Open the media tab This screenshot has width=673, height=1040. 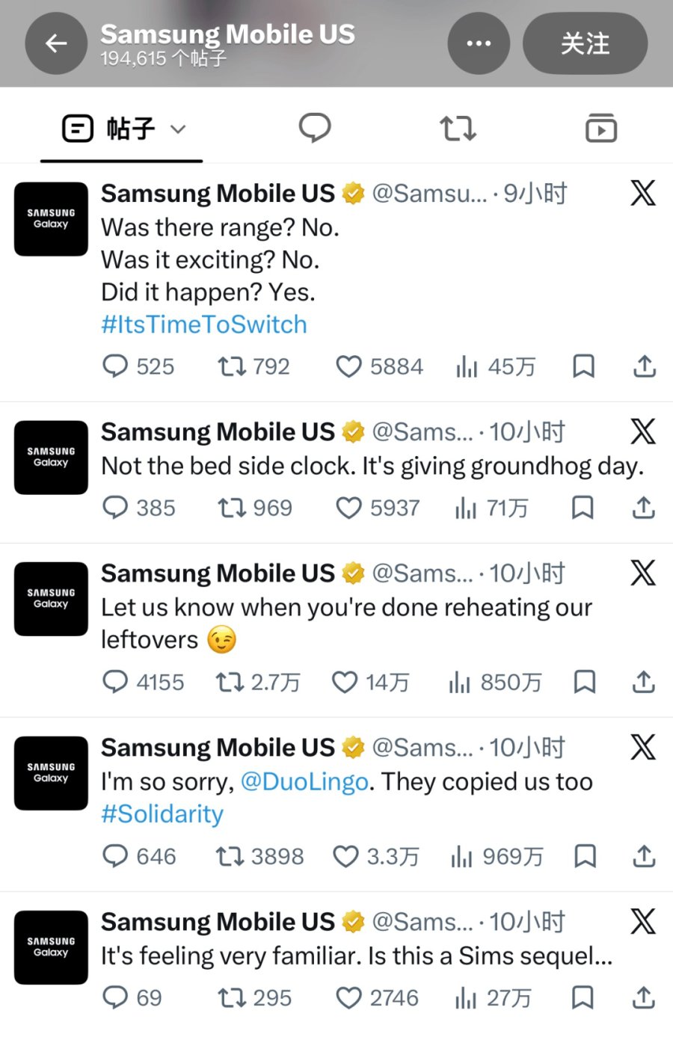coord(601,129)
